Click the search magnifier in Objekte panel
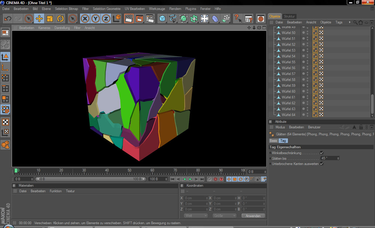375x228 pixels. coord(355,22)
